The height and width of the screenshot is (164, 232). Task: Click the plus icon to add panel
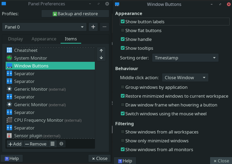[x=93, y=27]
